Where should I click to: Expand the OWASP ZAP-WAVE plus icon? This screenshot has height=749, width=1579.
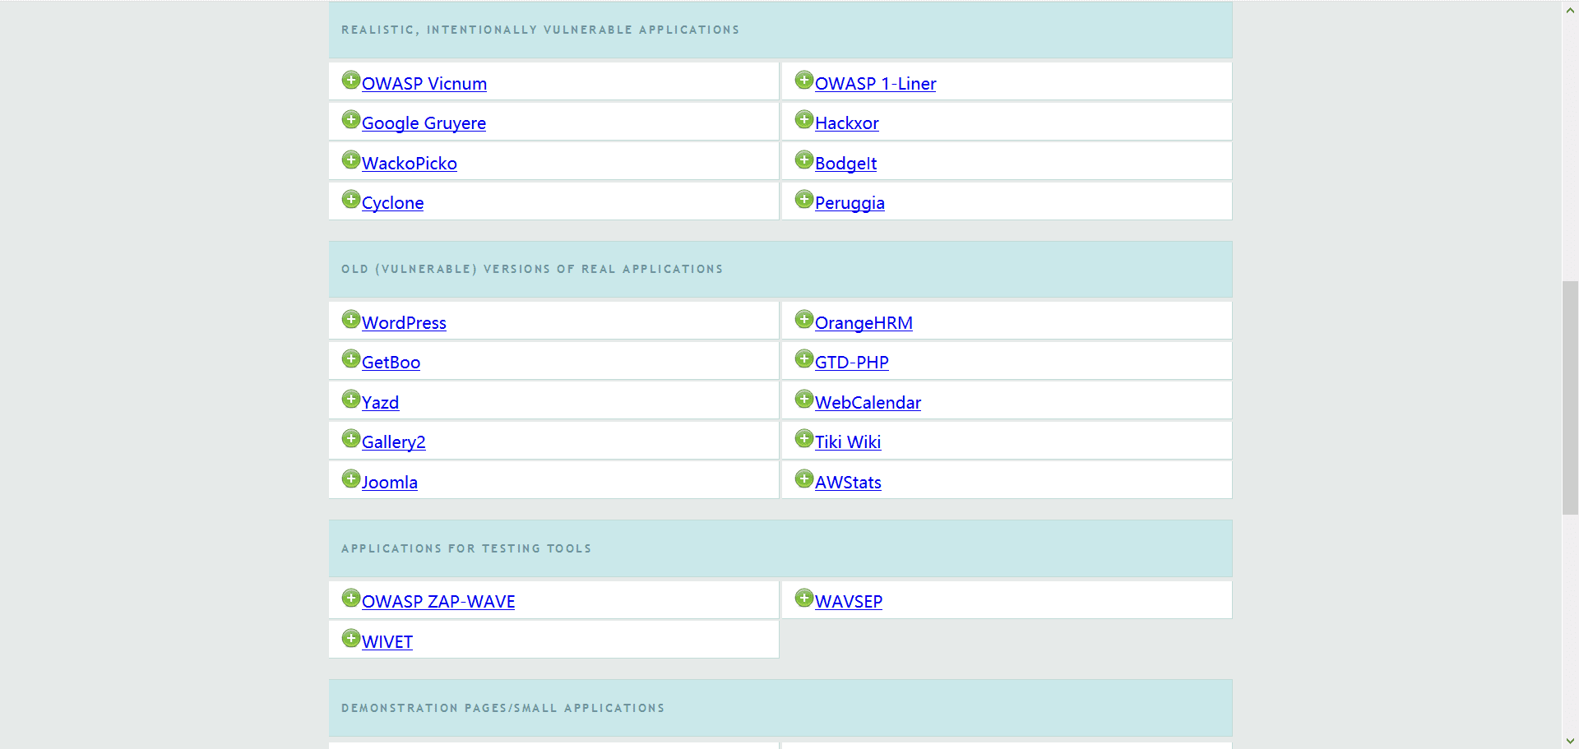click(351, 598)
